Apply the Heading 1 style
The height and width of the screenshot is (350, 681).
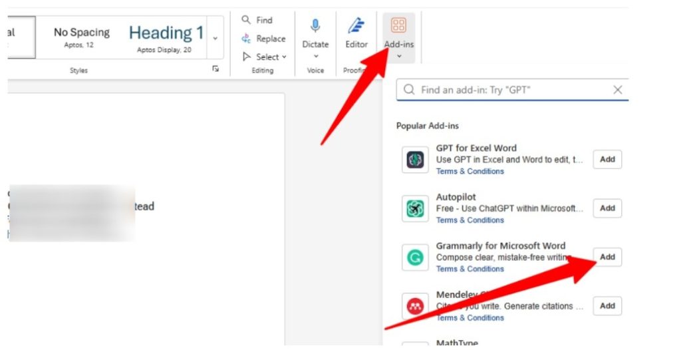(166, 37)
